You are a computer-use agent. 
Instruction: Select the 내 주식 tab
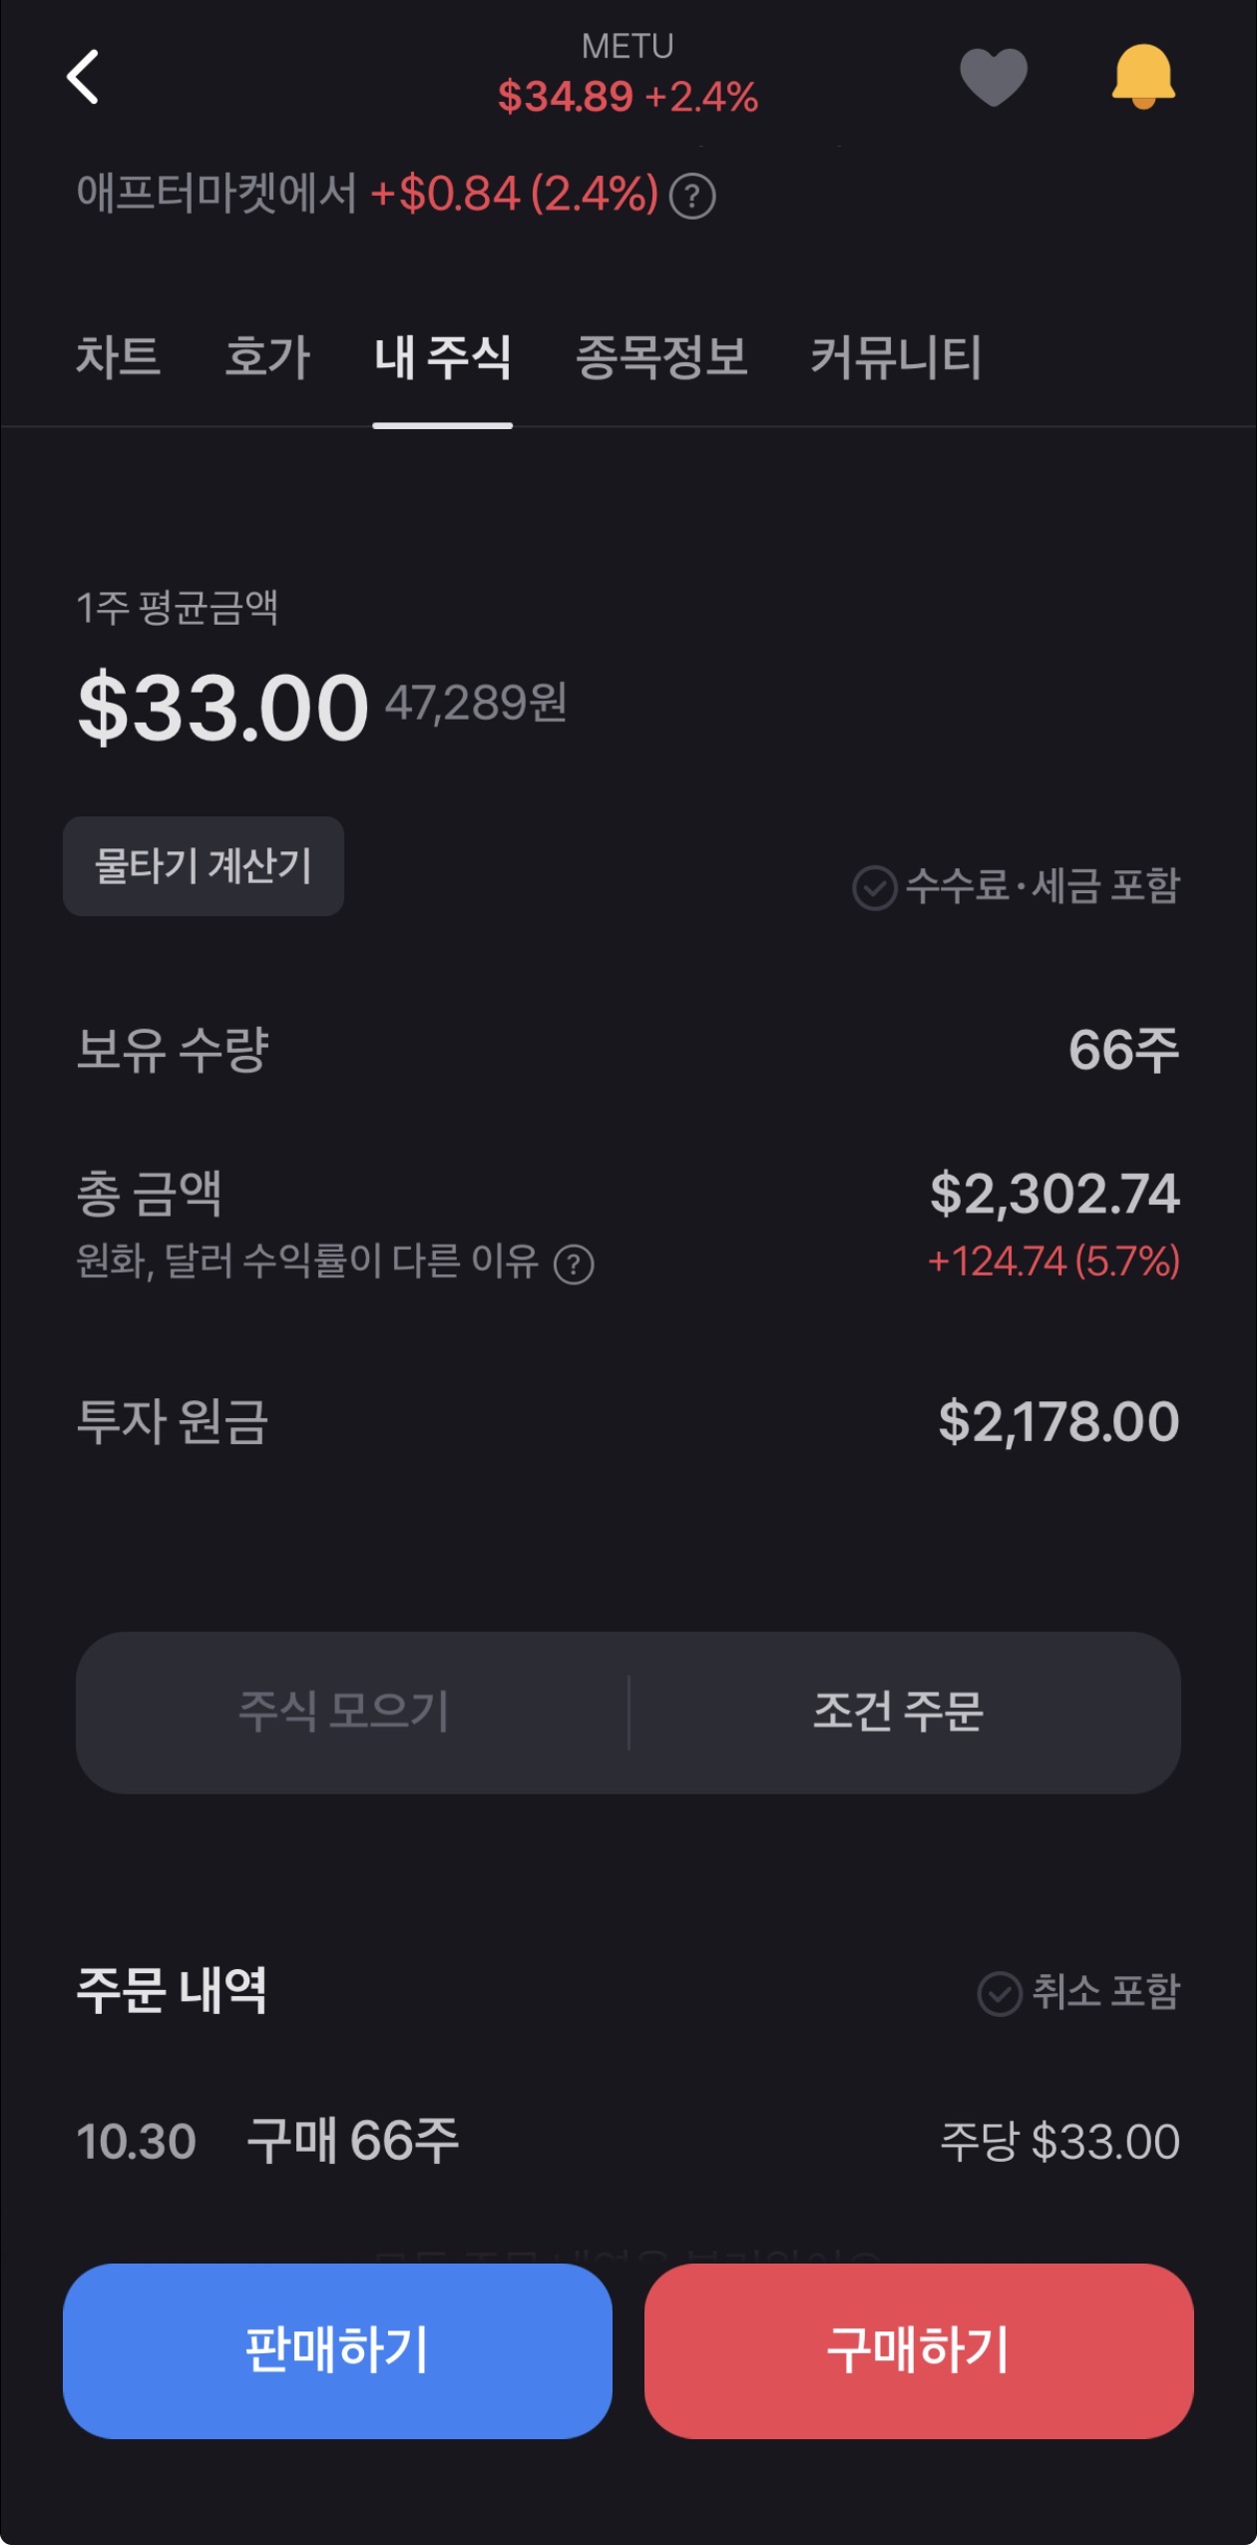click(x=442, y=357)
